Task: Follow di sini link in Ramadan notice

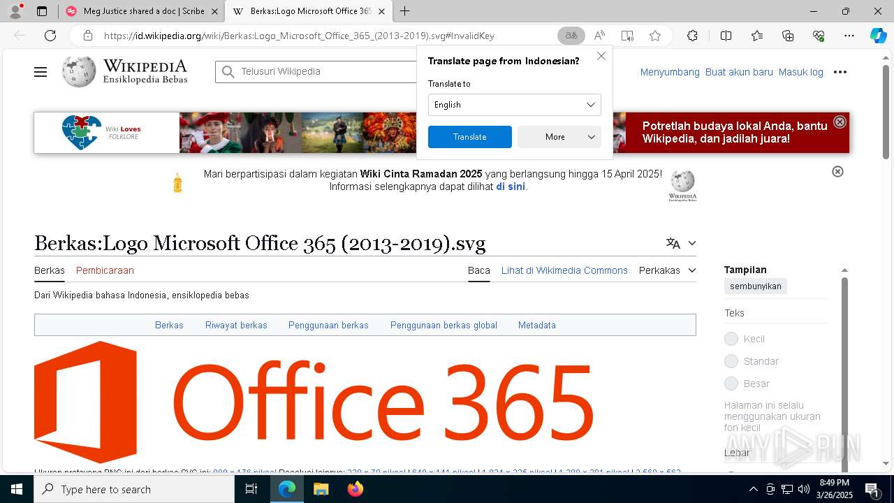Action: 511,187
